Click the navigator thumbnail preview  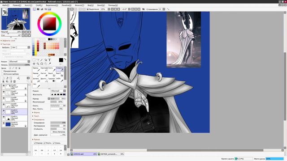[16, 19]
